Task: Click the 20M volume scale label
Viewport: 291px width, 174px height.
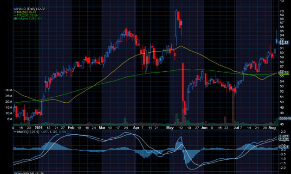Action: click(x=9, y=102)
